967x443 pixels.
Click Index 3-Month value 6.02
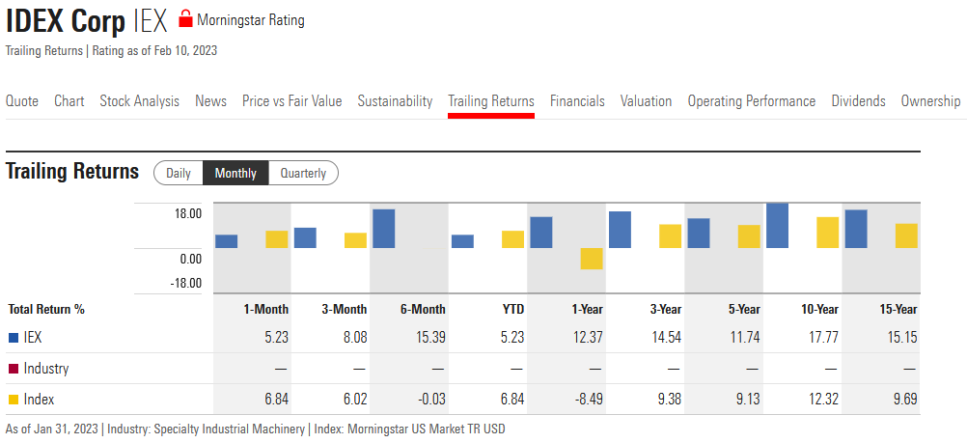354,400
